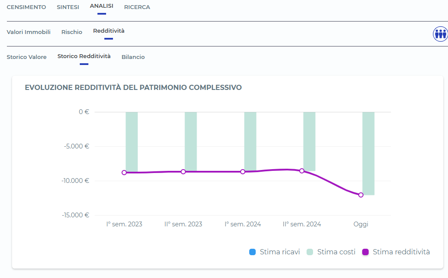Click the people group icon at top right
This screenshot has height=278, width=448.
click(x=440, y=34)
